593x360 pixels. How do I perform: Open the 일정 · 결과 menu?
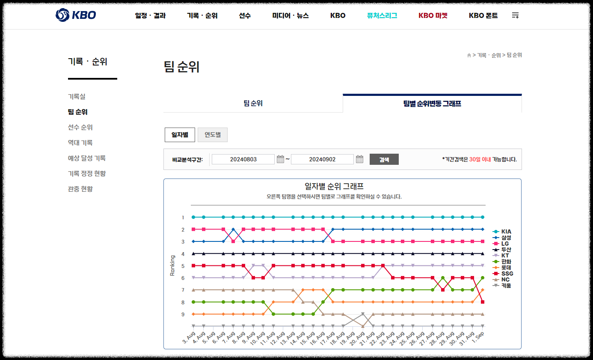tap(150, 15)
